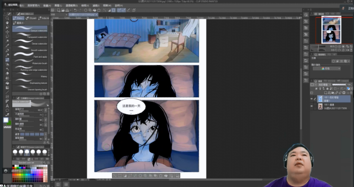
Task: Select the Balloon tool
Action: tap(7, 110)
